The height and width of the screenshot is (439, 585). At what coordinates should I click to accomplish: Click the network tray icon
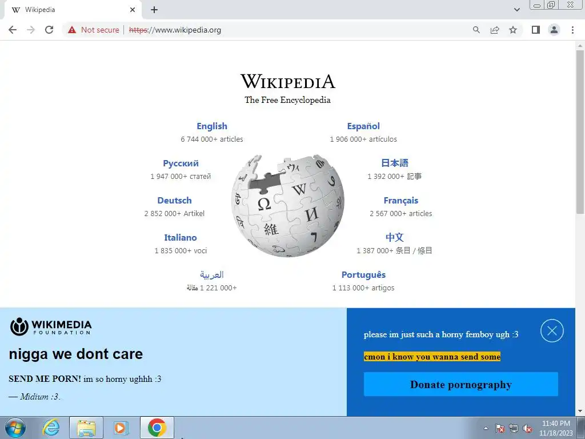point(514,428)
